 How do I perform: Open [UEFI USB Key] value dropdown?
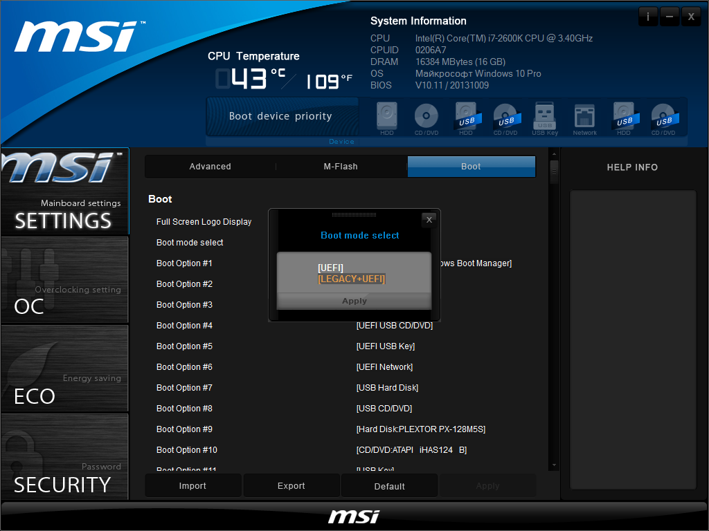coord(386,346)
